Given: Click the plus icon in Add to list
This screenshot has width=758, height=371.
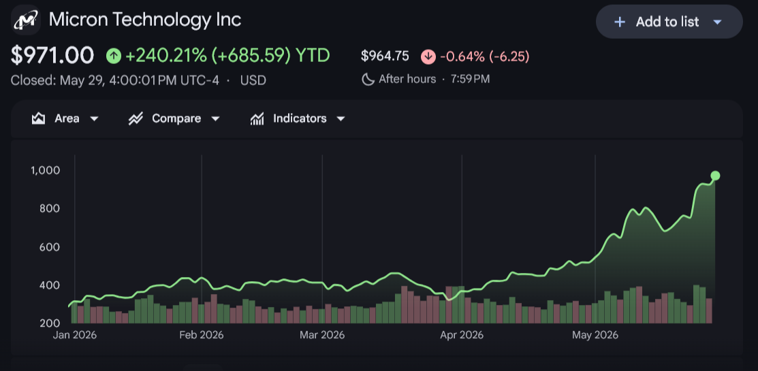Looking at the screenshot, I should pos(619,22).
